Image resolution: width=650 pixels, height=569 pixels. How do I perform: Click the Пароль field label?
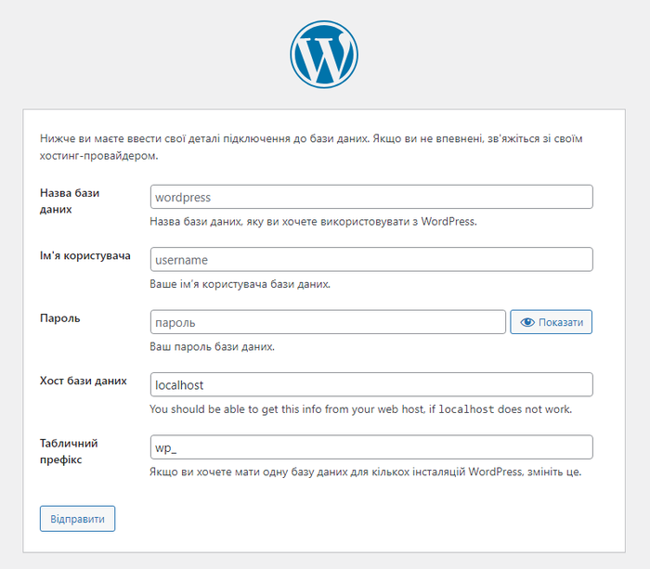click(60, 318)
